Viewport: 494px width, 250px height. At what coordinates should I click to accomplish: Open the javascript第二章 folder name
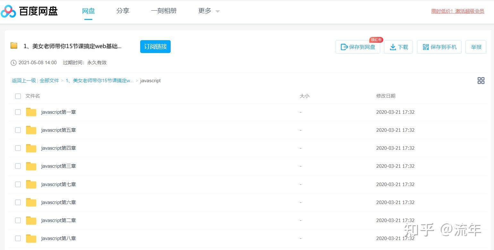[x=58, y=220]
